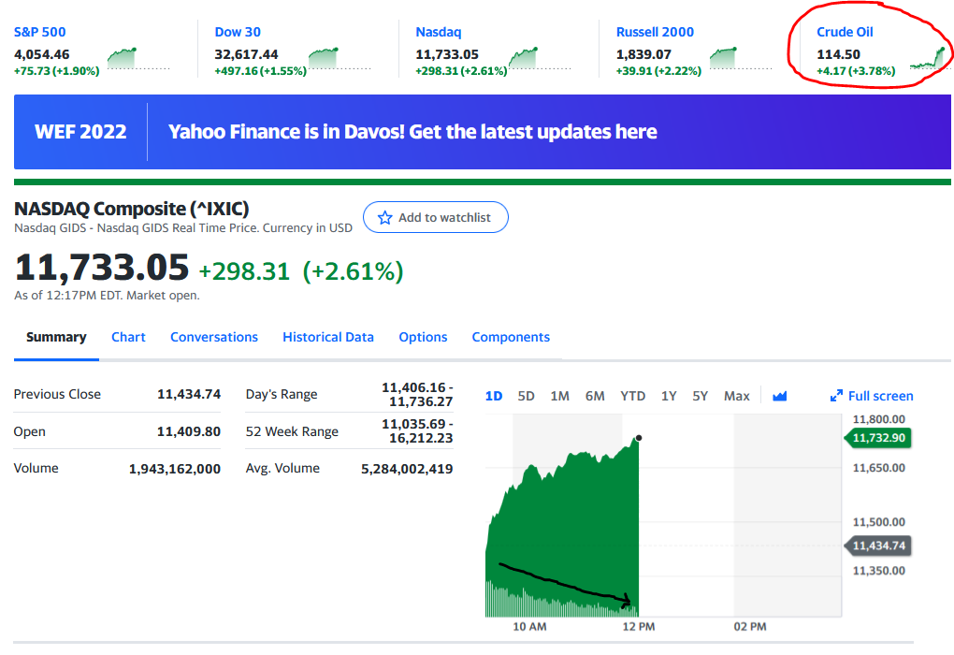This screenshot has height=655, width=954.
Task: Open the Historical Data tab
Action: [x=328, y=337]
